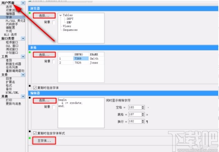Click Smith cell in grid preview
Screen dimensions: 219x152
pyautogui.click(x=96, y=58)
